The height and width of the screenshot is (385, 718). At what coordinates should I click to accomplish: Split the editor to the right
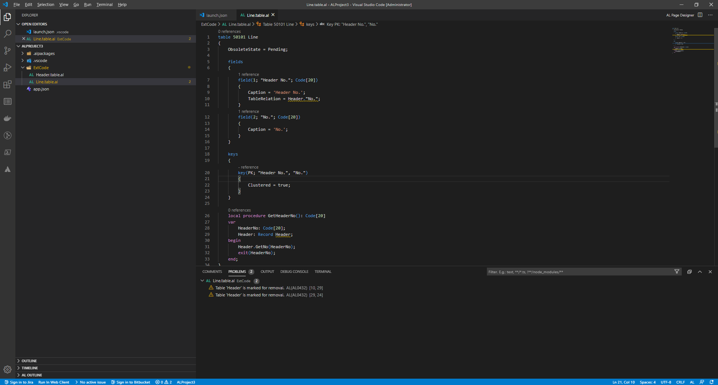(x=700, y=15)
